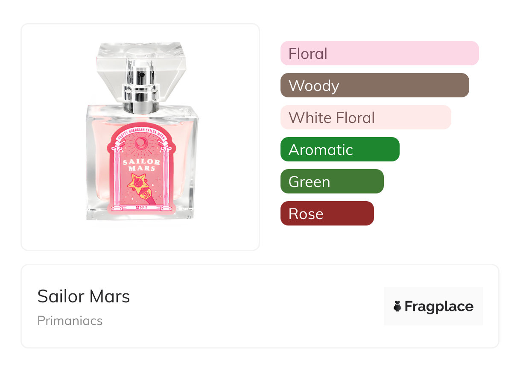520x369 pixels.
Task: Select the Aromatic accord bar
Action: (339, 149)
